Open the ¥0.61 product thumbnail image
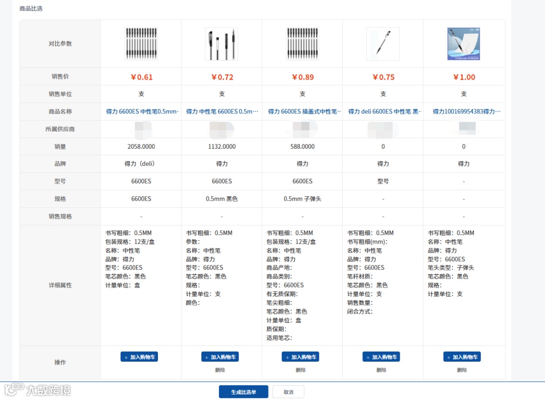Viewport: 545px width, 400px height. coord(141,44)
